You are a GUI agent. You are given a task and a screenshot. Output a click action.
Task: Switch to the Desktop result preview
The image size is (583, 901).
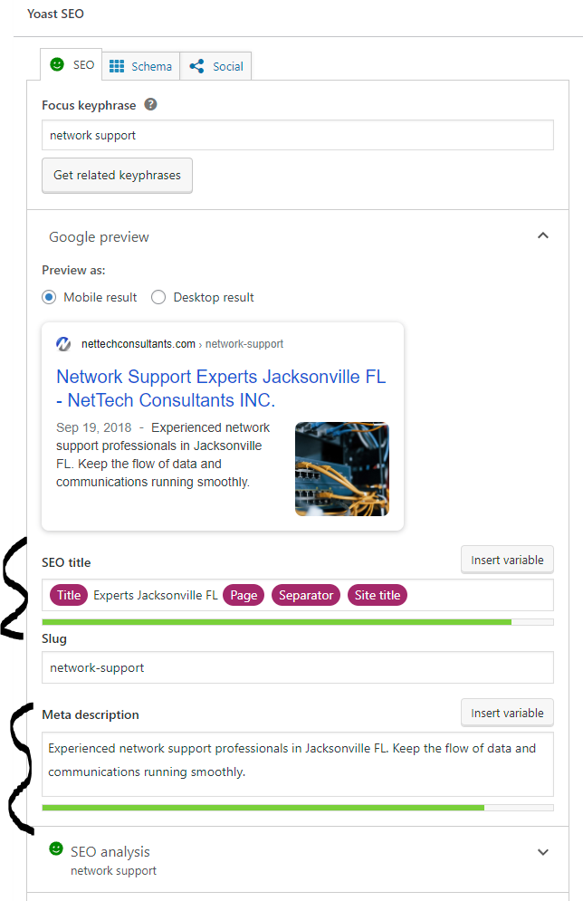(x=158, y=297)
